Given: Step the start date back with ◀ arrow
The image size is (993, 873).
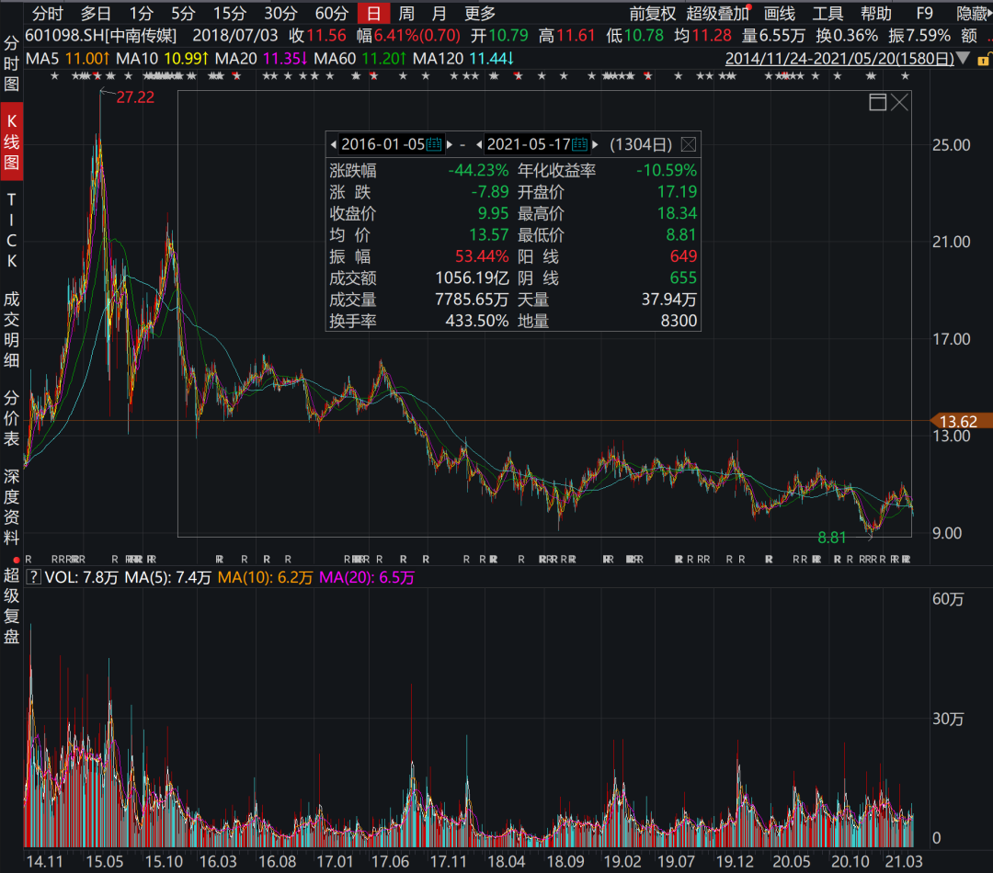Looking at the screenshot, I should (x=332, y=143).
